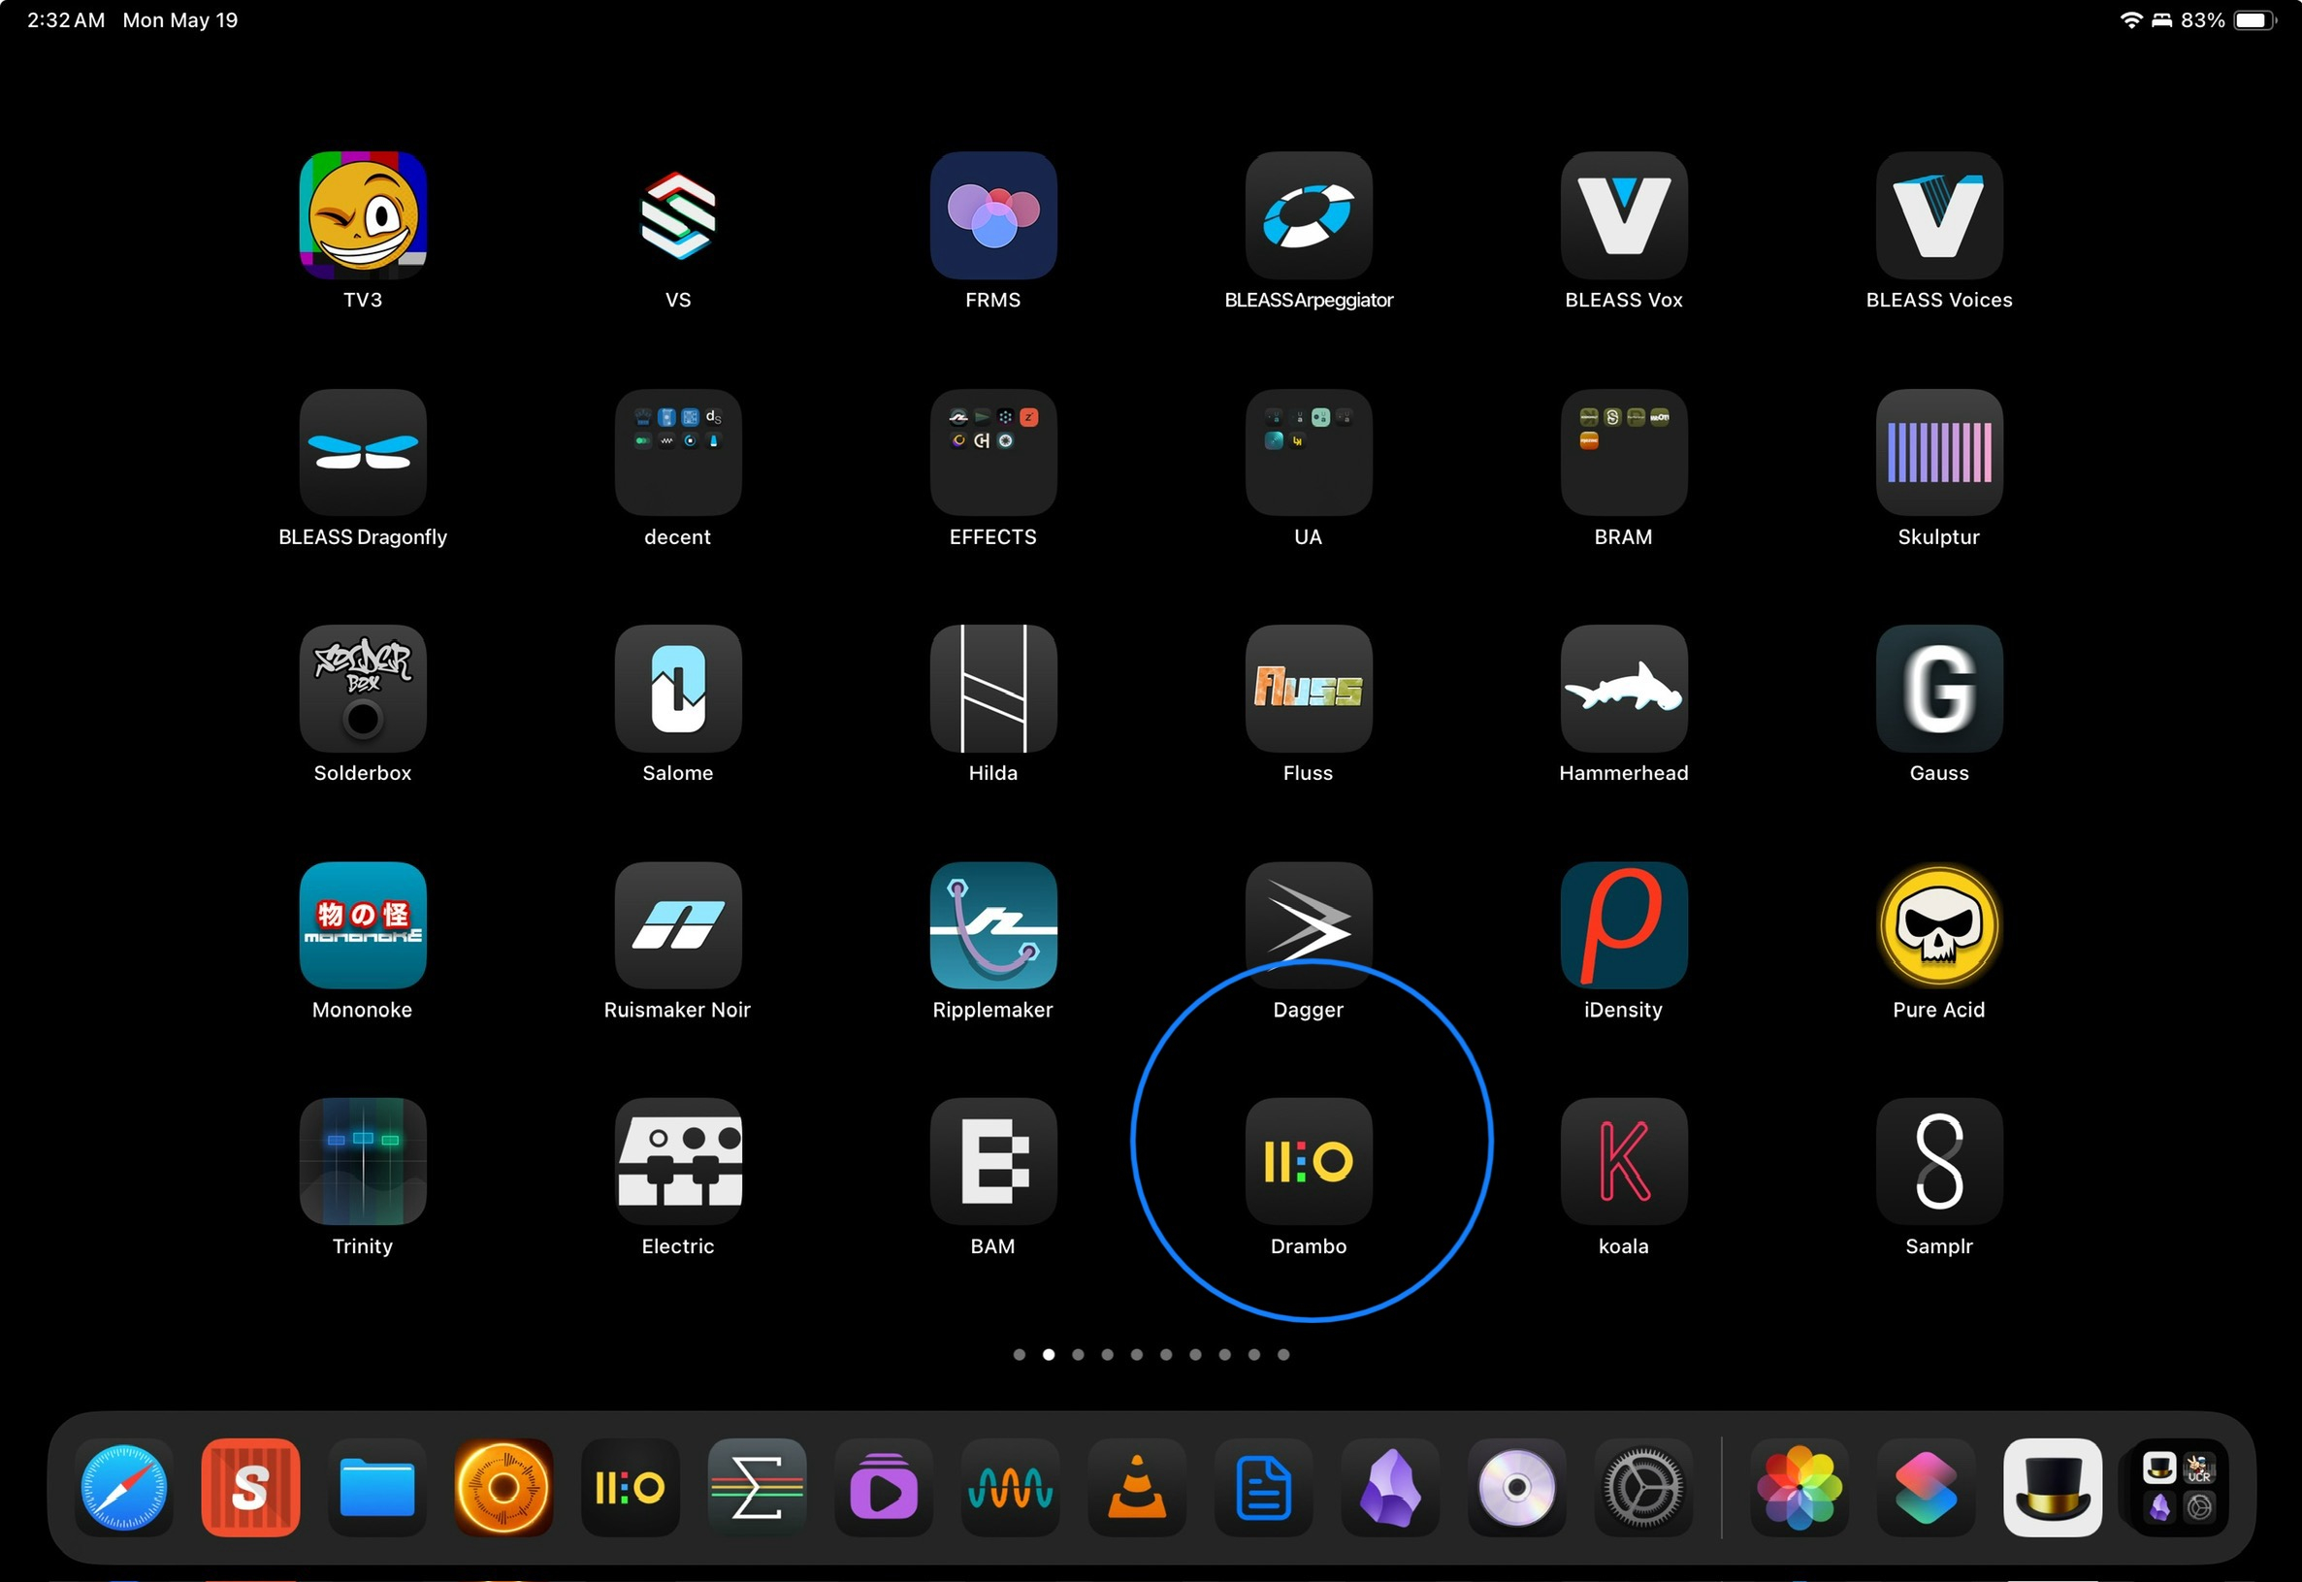Launch the VS app

[678, 215]
